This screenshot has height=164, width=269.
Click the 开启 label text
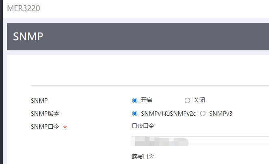tap(146, 100)
